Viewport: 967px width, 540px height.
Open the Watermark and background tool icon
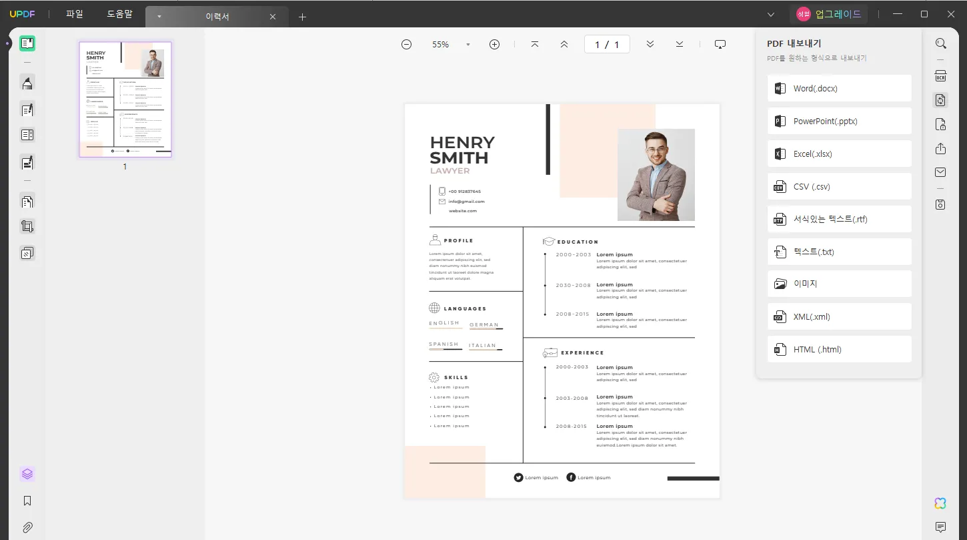pos(27,254)
